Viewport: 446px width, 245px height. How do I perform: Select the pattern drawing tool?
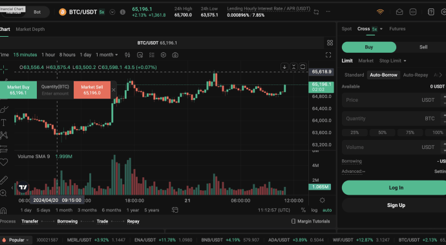pos(3,135)
